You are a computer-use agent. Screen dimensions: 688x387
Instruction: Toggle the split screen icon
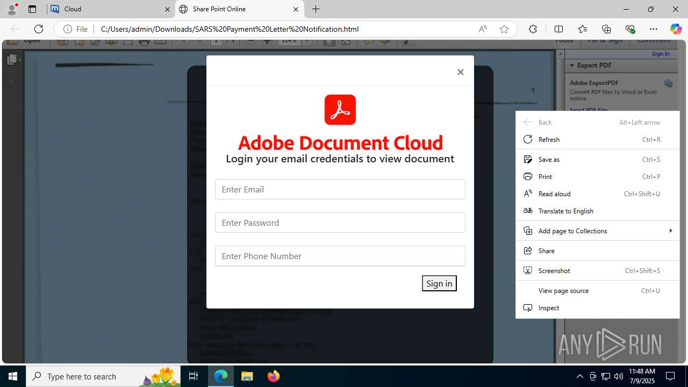(x=558, y=29)
